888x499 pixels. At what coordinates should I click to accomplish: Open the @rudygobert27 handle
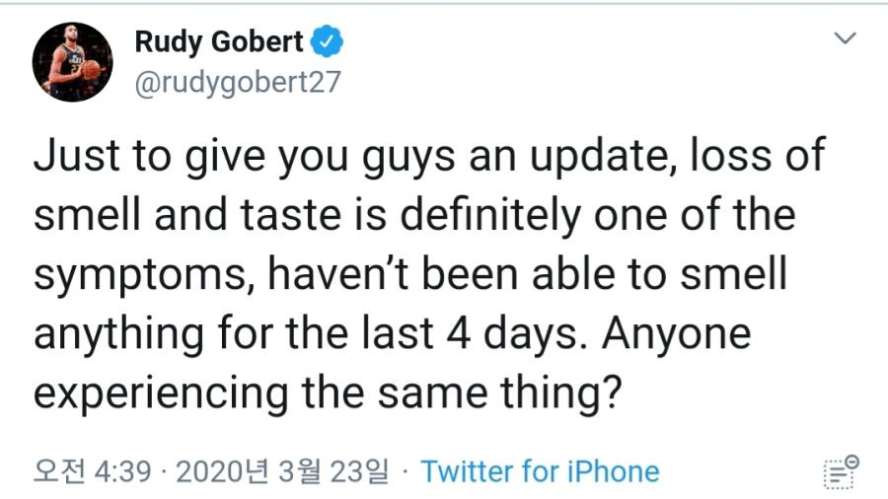click(x=238, y=83)
